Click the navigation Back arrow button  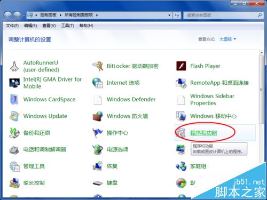(x=8, y=15)
